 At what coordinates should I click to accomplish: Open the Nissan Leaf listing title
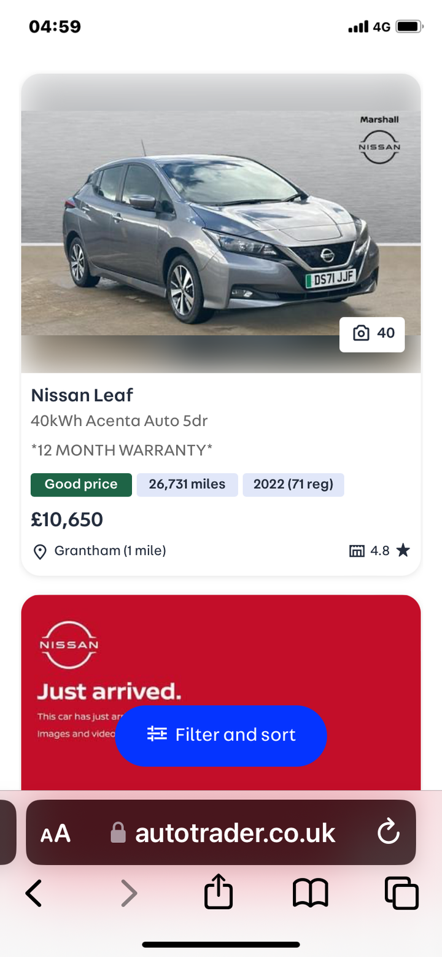tap(82, 395)
